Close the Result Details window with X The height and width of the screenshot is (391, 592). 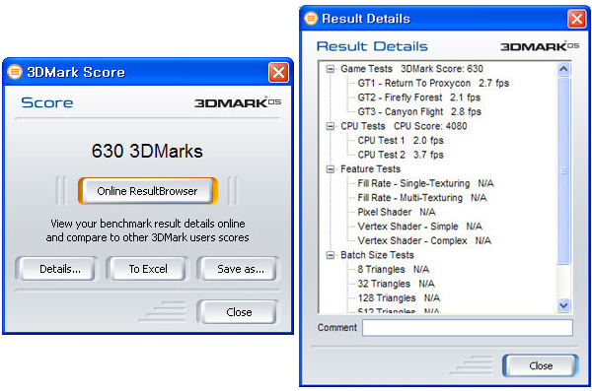(x=577, y=19)
